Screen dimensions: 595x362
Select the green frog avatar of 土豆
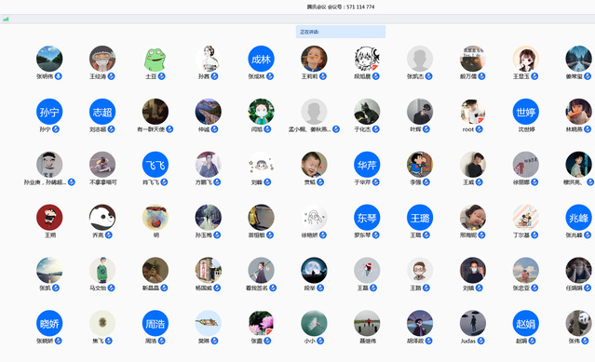[x=156, y=59]
